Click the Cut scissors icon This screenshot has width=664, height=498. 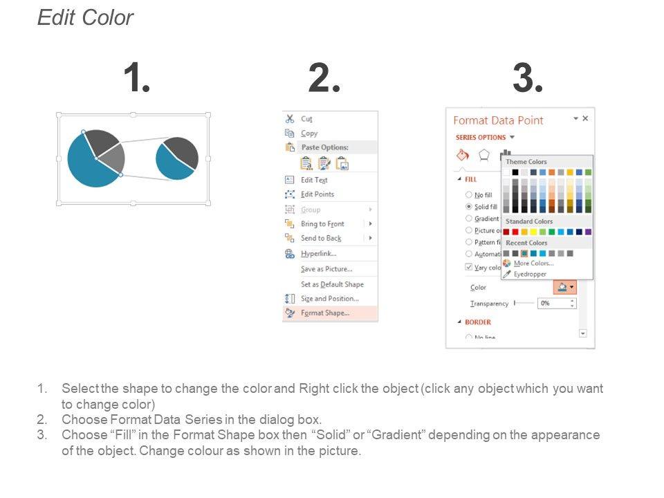click(x=290, y=119)
